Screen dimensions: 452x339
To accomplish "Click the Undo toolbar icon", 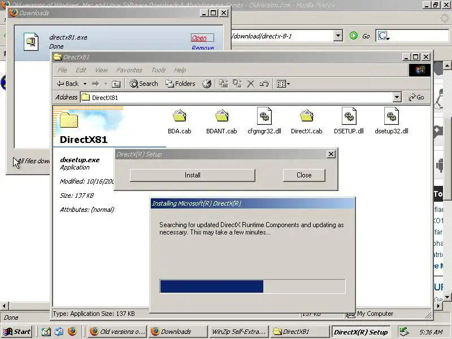I will pyautogui.click(x=264, y=84).
